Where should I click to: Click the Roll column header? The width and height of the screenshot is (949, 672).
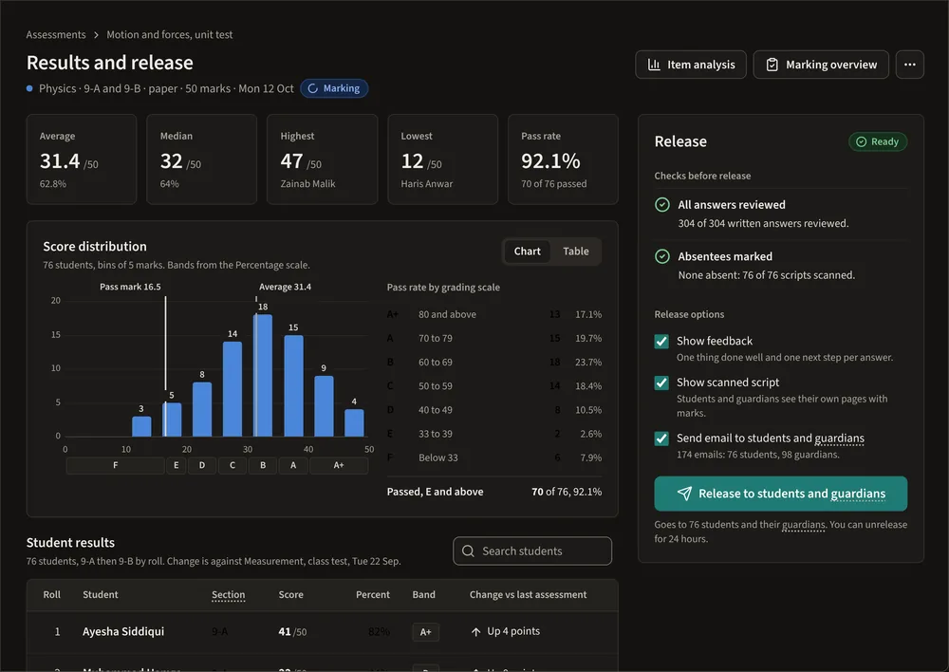[x=52, y=595]
